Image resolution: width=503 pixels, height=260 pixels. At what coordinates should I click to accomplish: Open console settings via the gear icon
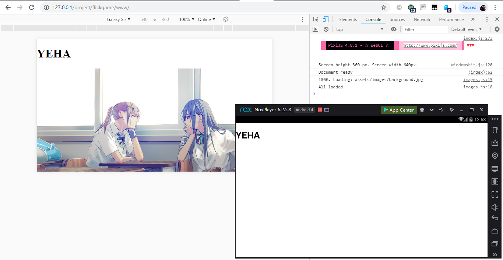(497, 29)
